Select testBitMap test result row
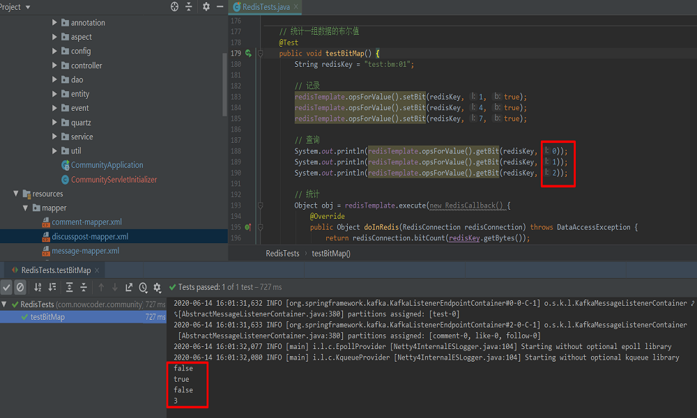 (x=83, y=317)
